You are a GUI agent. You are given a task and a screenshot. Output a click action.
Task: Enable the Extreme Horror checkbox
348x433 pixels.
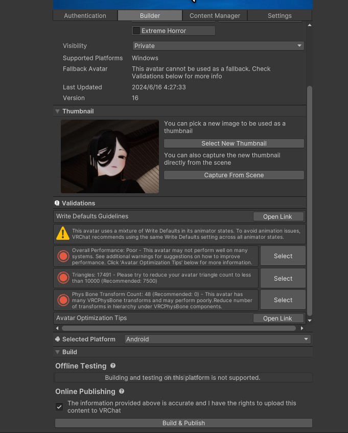click(136, 31)
